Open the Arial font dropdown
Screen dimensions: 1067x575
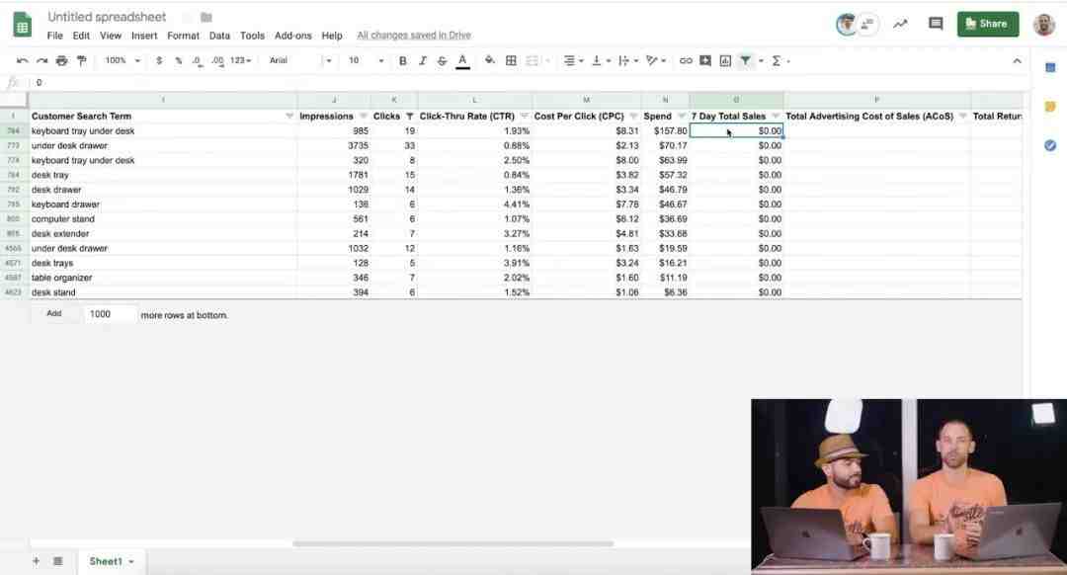point(299,60)
